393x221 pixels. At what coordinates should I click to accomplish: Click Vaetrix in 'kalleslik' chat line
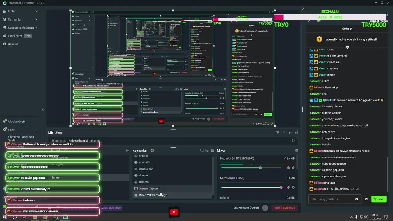[323, 62]
